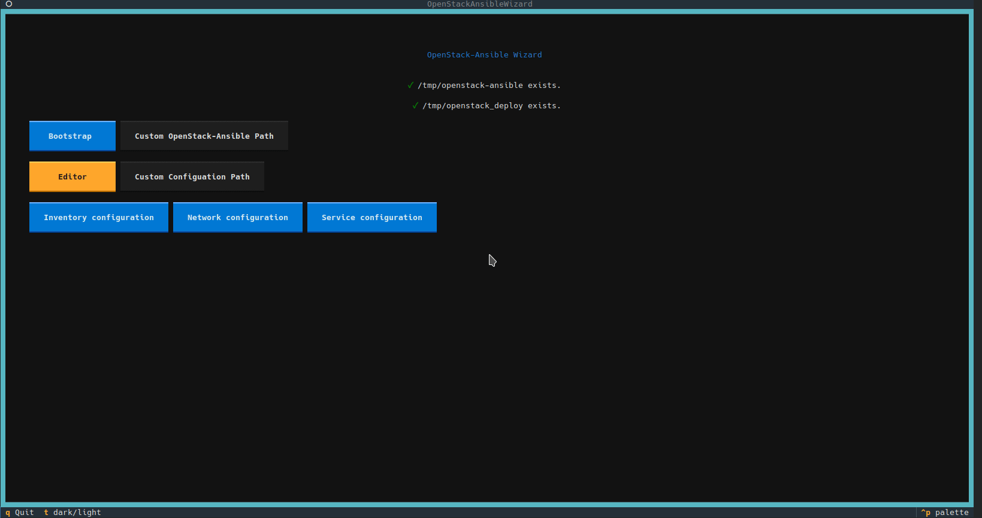Open Custom OpenStack-Ansible Path
This screenshot has width=982, height=518.
[x=204, y=136]
